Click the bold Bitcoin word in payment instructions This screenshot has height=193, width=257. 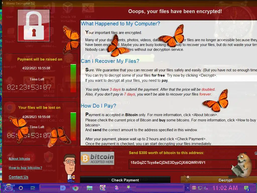point(132,115)
